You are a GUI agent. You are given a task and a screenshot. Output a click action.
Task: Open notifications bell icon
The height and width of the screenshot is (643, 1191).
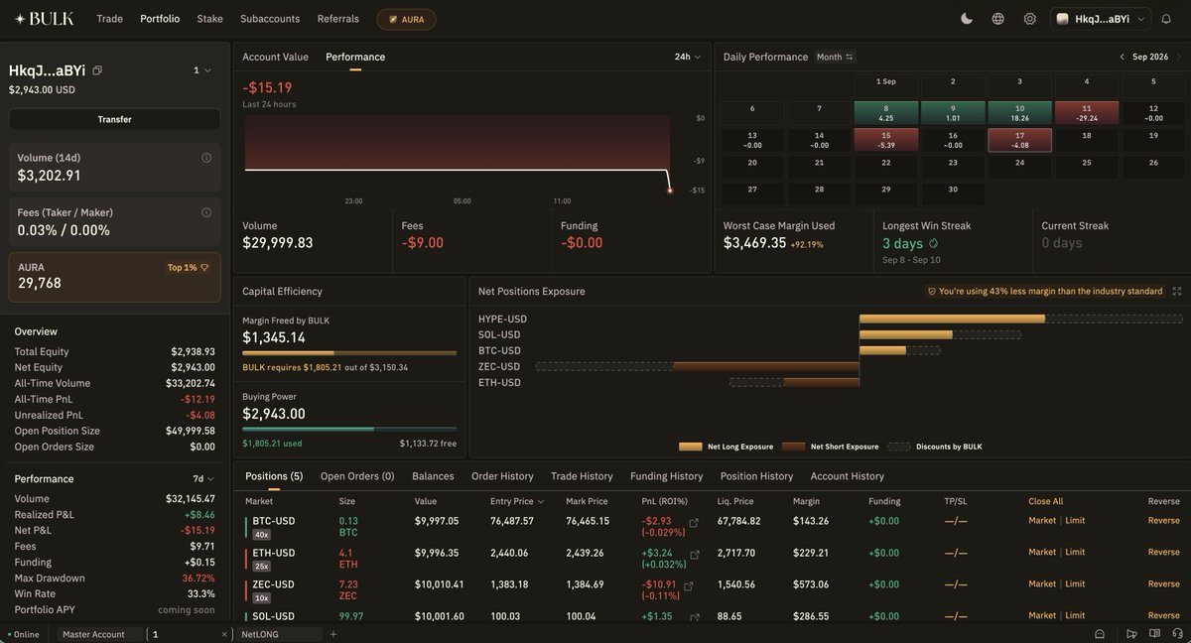[1165, 19]
